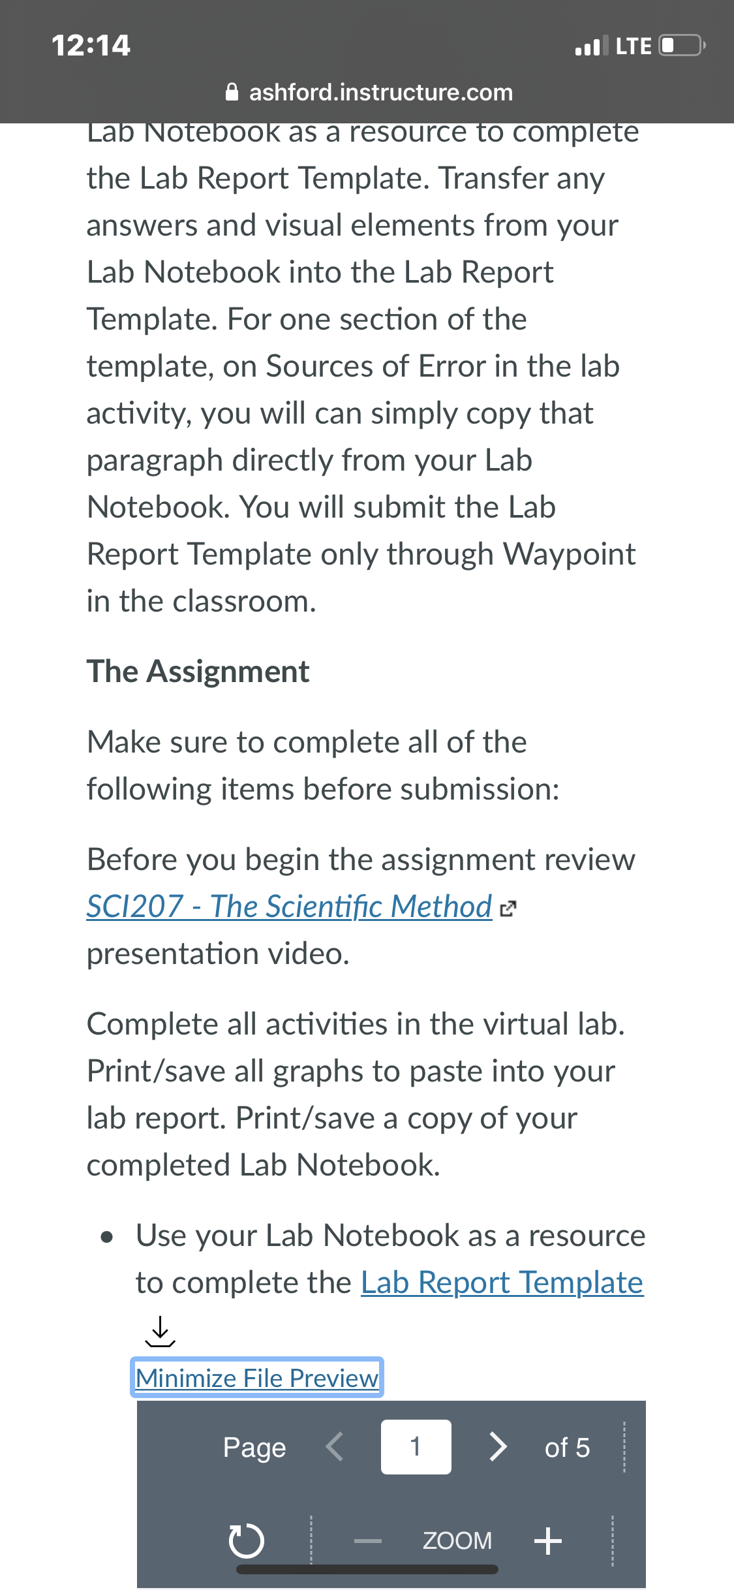Viewport: 734px width, 1590px height.
Task: Tap the LTE signal status indicator
Action: (x=613, y=46)
